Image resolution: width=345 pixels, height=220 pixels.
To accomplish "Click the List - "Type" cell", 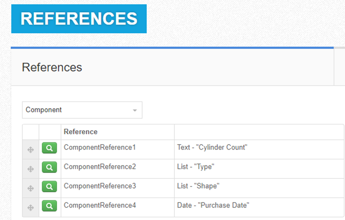I will coord(259,169).
